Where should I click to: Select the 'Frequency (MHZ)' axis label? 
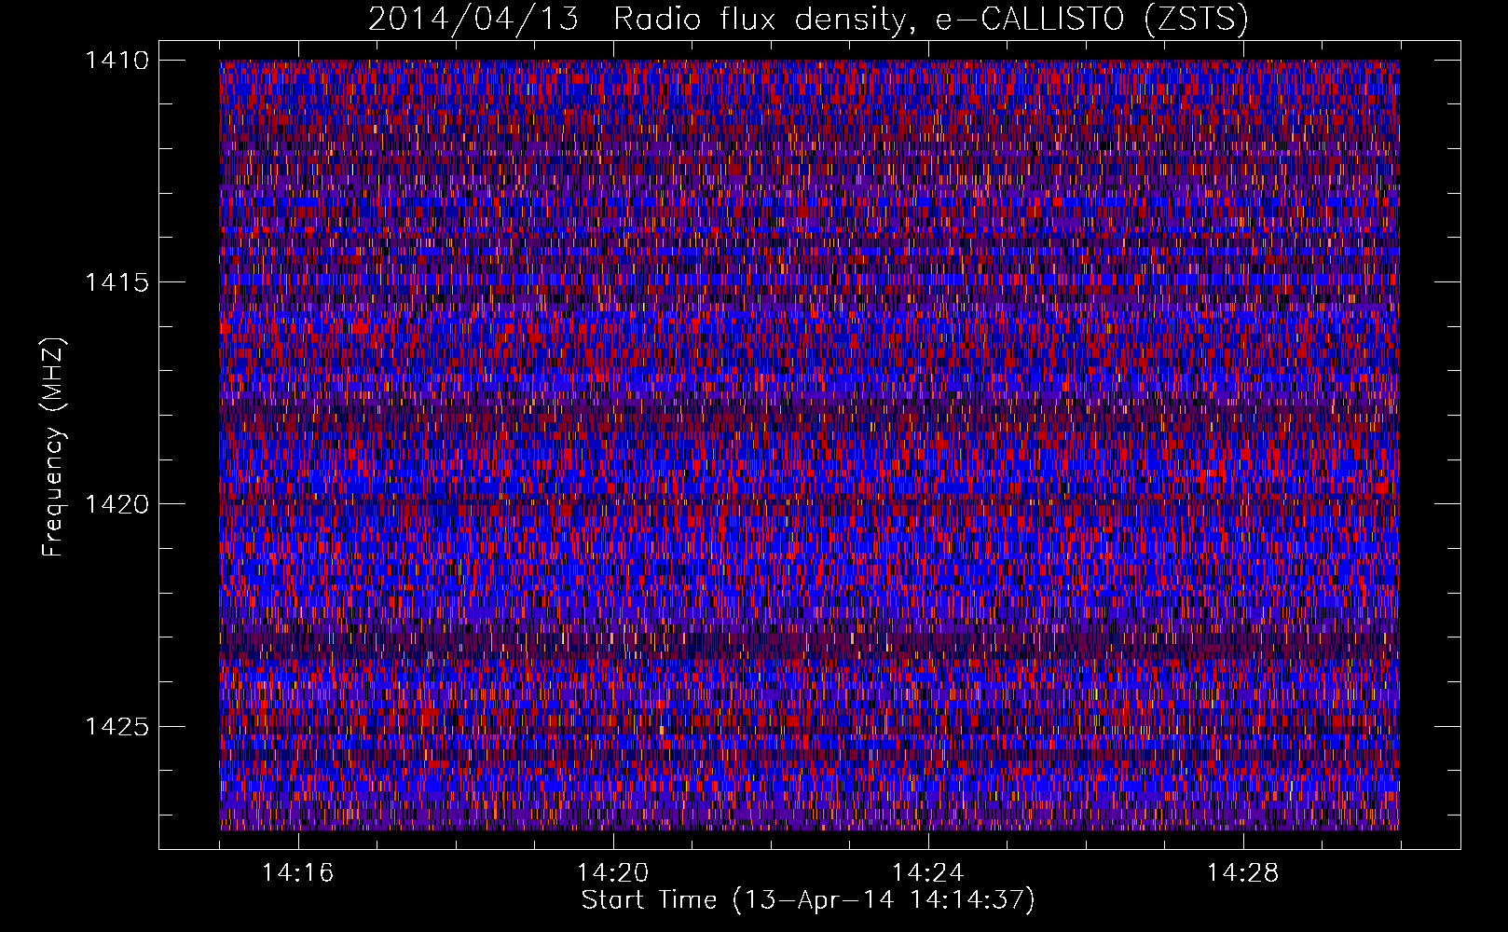click(53, 447)
